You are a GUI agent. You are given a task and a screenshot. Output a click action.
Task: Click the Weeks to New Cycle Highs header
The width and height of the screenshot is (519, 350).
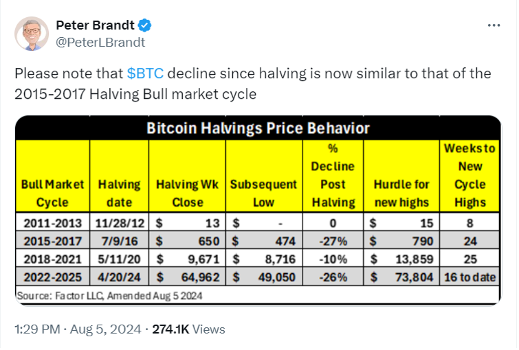click(470, 176)
